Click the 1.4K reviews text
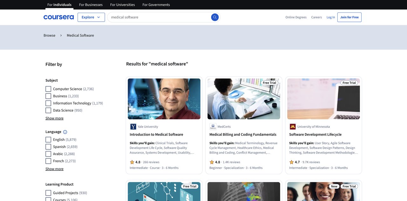 (x=231, y=162)
